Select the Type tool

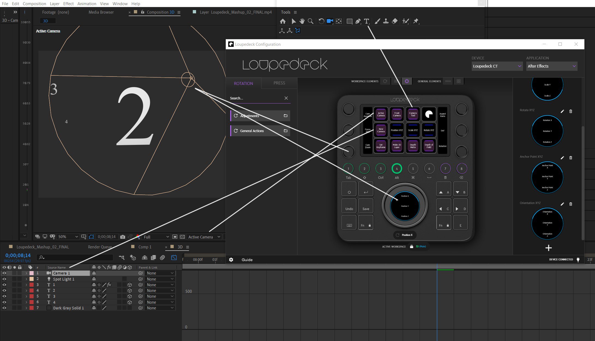tap(366, 21)
